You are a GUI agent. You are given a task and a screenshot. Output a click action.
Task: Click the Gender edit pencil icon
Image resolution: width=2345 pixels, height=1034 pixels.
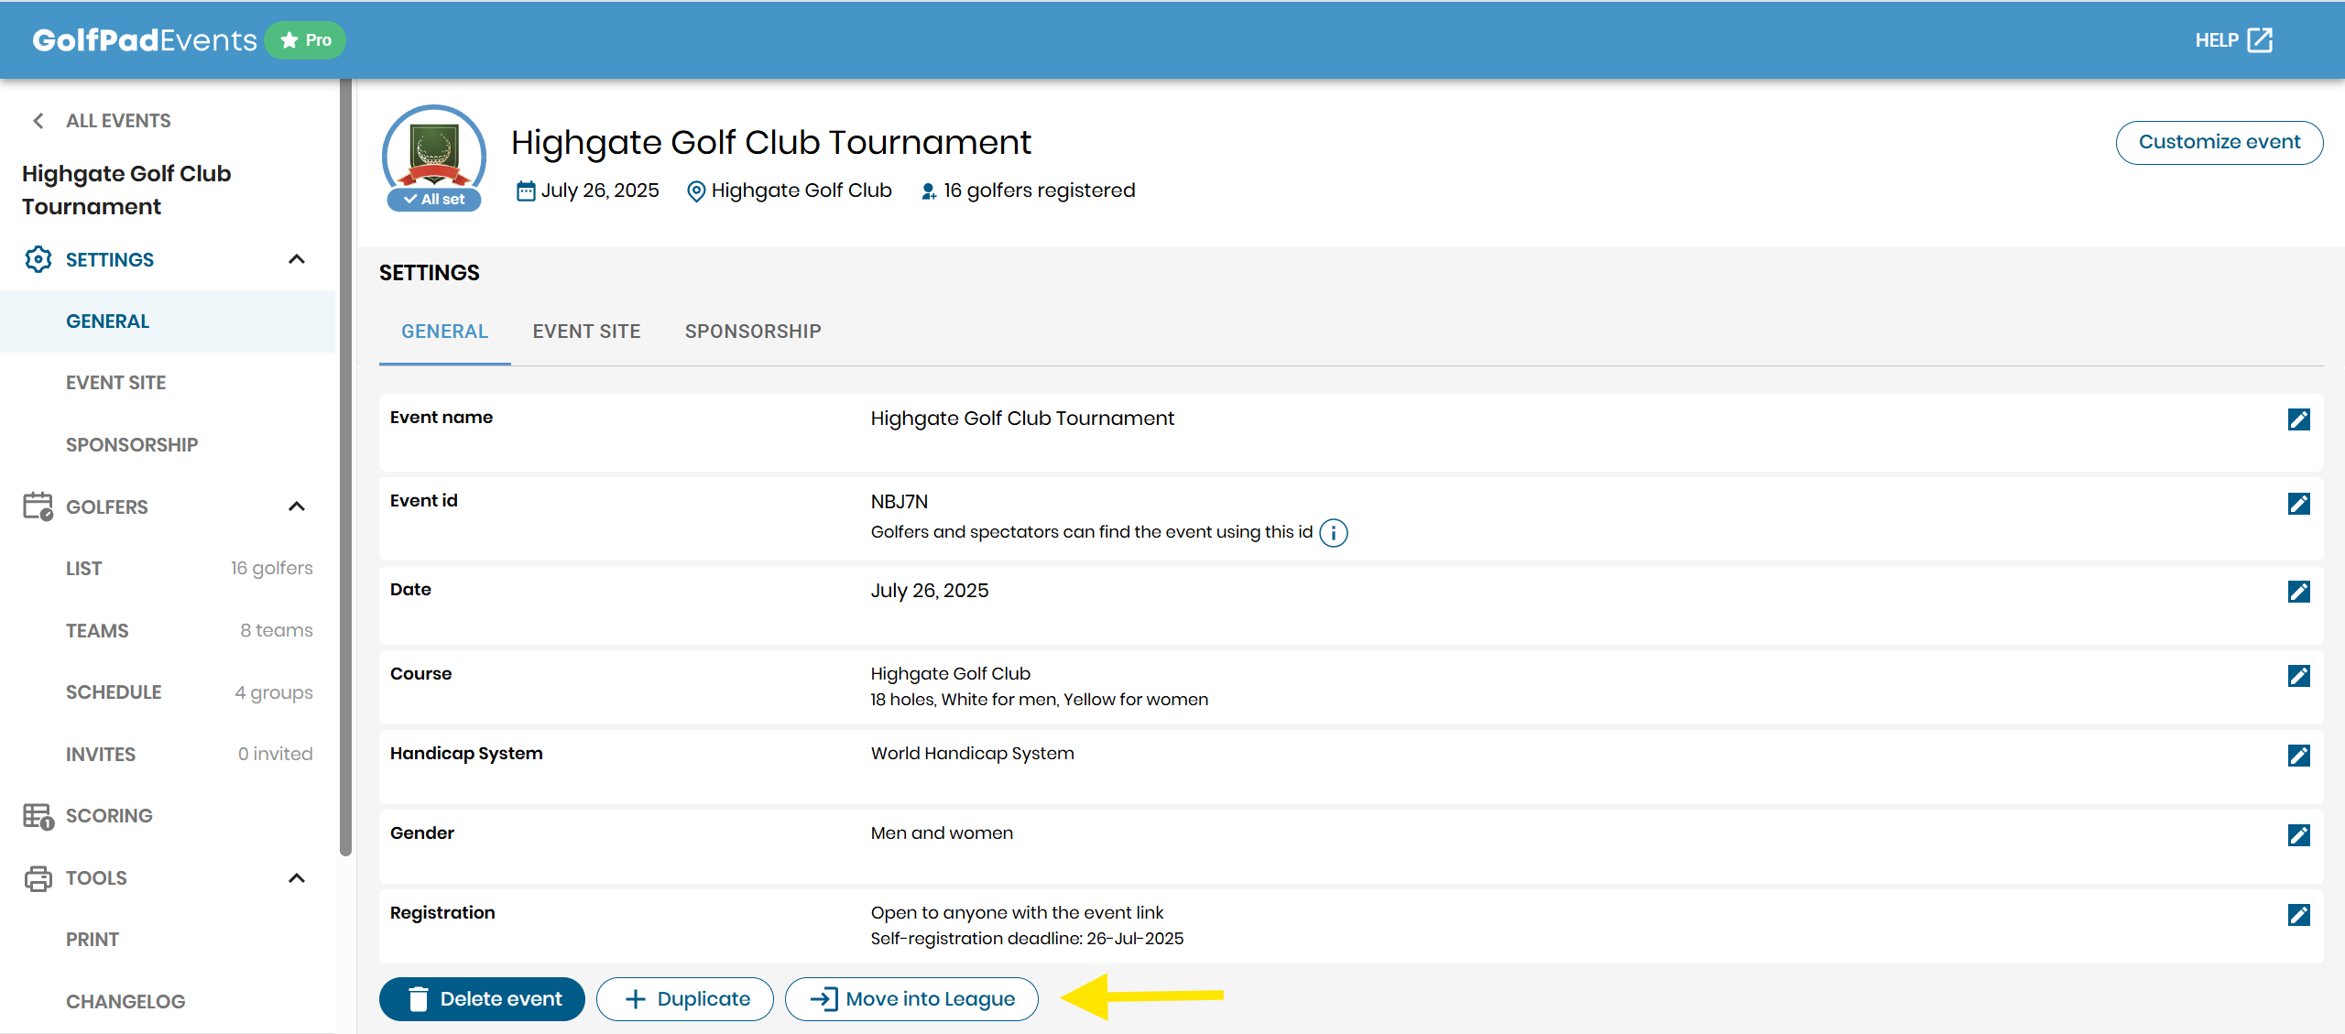pyautogui.click(x=2298, y=835)
